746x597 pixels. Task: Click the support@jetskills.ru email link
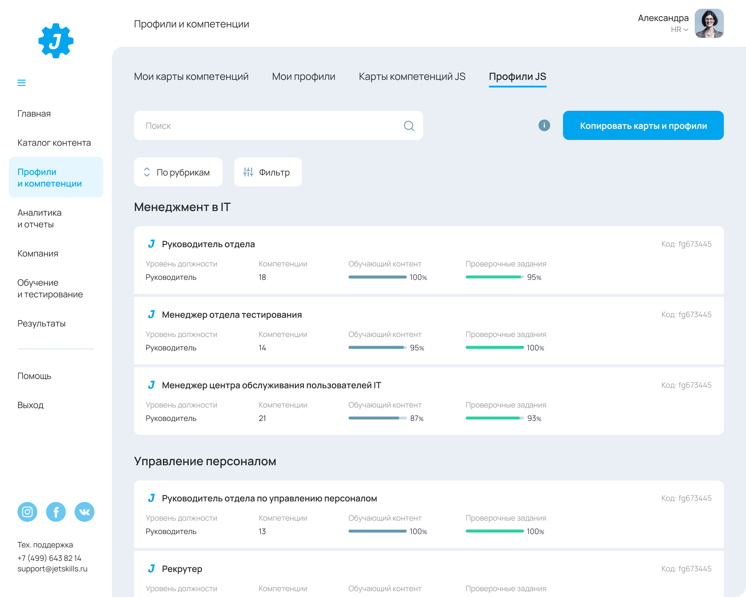click(52, 569)
